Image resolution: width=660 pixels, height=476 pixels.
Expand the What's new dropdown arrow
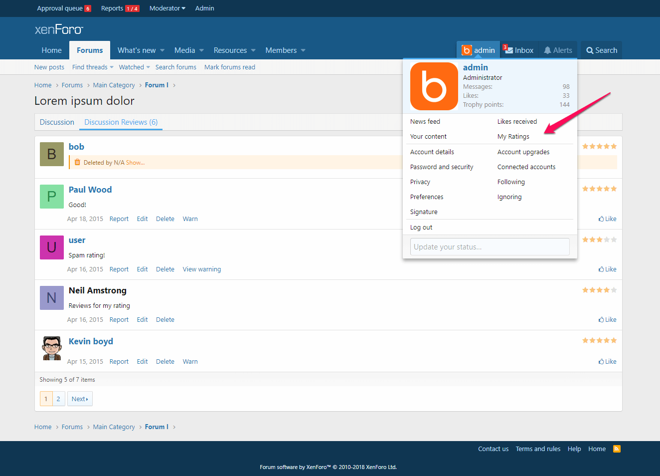tap(162, 50)
